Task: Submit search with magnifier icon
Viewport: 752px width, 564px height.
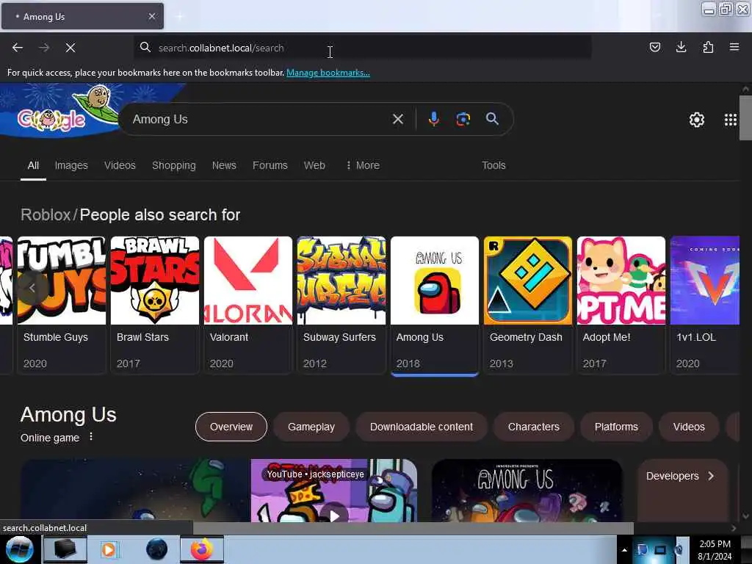Action: [492, 119]
